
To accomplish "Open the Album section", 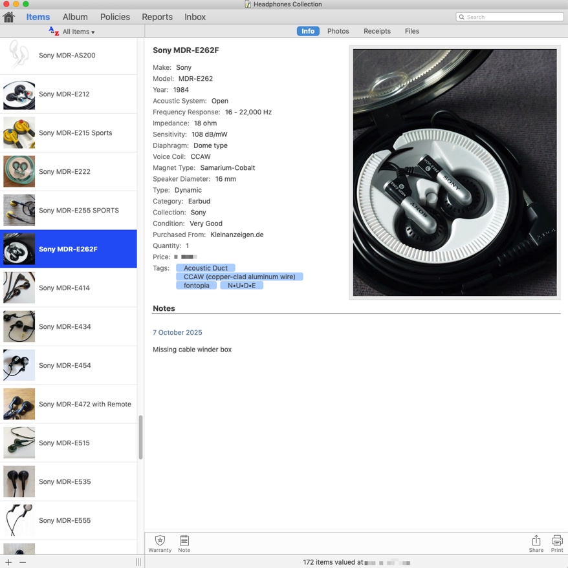I will [x=75, y=17].
